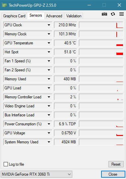The height and width of the screenshot is (179, 126).
Task: Minimize the GPU-Z window
Action: click(89, 5)
